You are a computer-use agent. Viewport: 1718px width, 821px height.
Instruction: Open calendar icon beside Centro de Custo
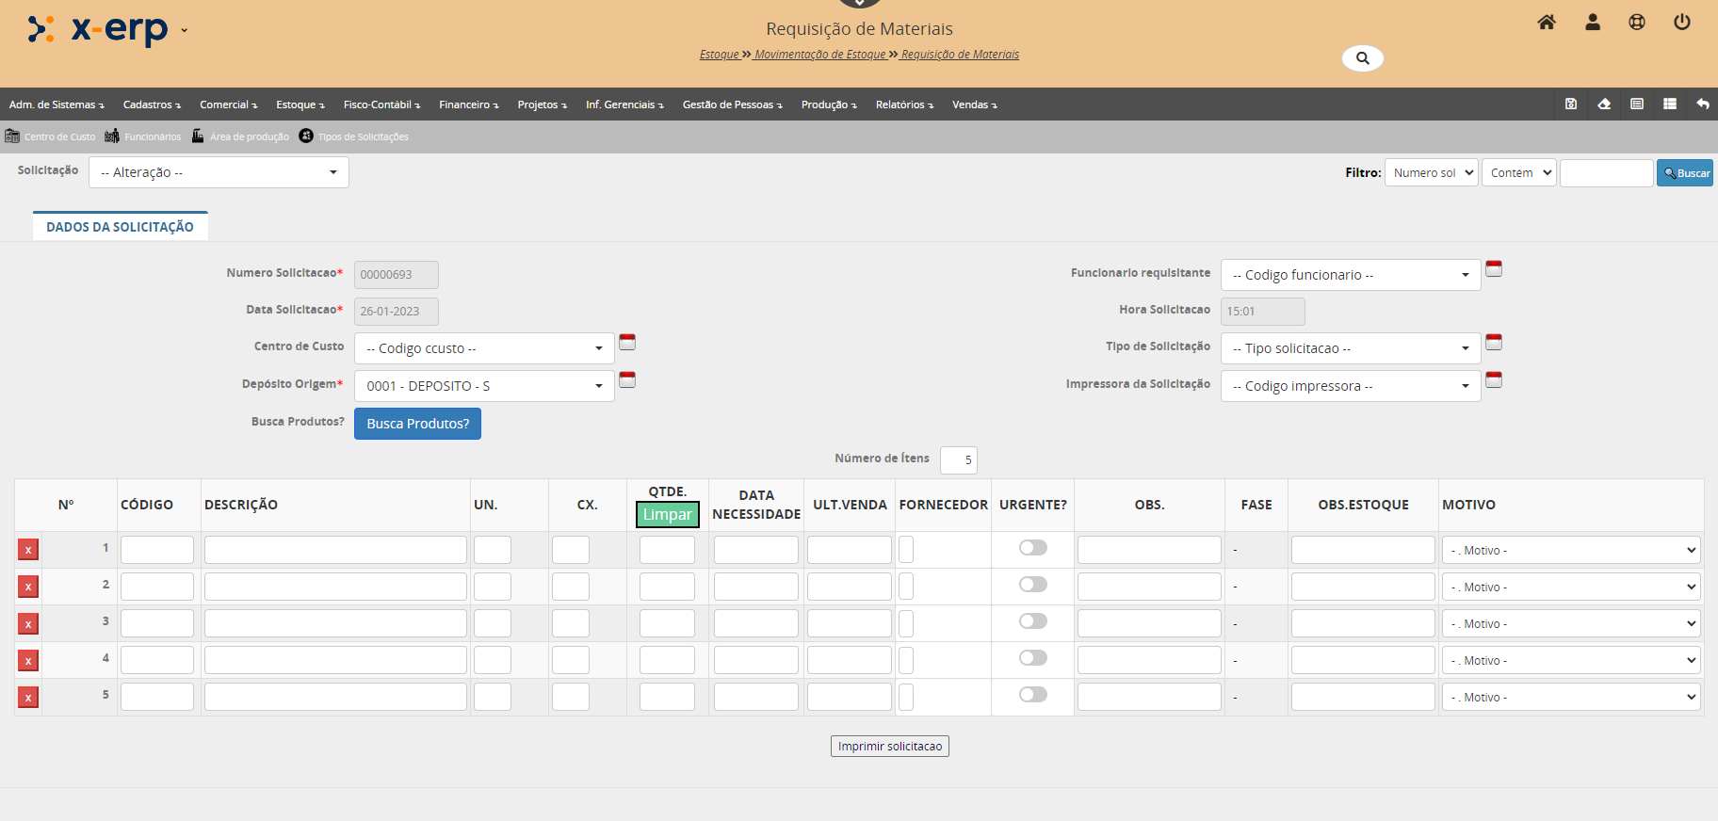pyautogui.click(x=627, y=343)
